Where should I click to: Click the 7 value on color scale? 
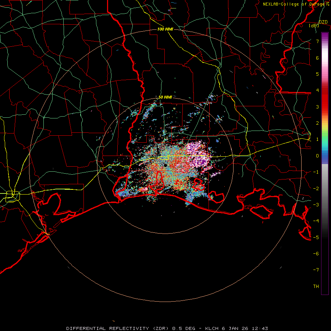[317, 41]
